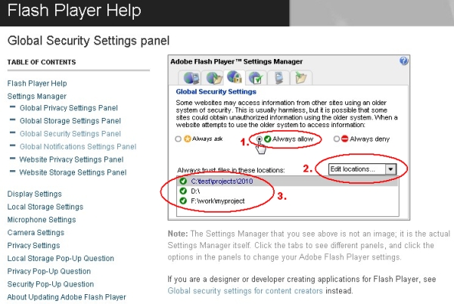Open About Updating Adobe Flash Player link
Viewport: 454px width, 304px height.
click(67, 297)
